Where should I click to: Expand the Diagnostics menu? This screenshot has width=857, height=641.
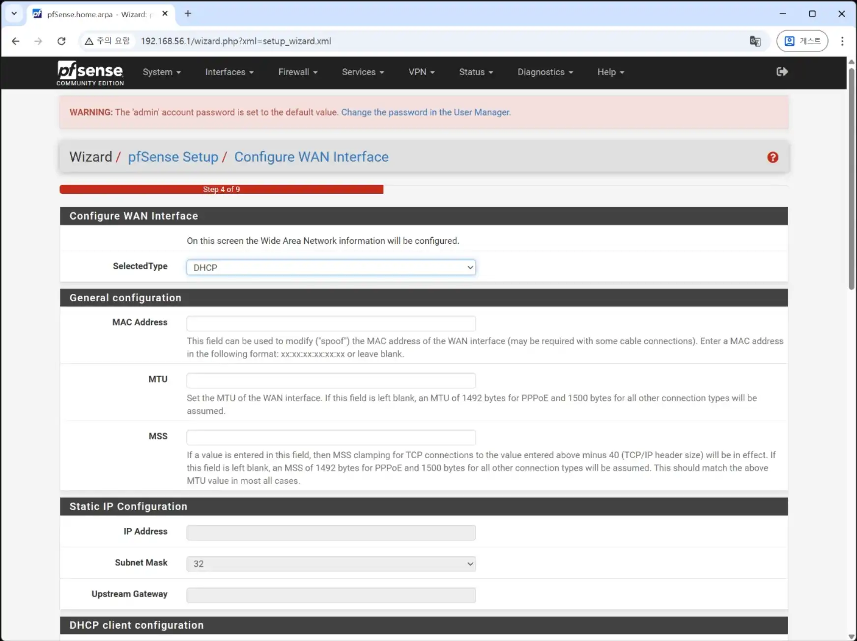tap(545, 72)
